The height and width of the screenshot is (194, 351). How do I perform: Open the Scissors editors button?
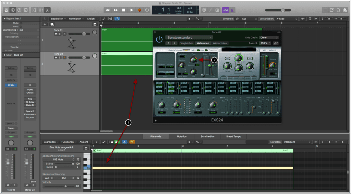pos(47,10)
